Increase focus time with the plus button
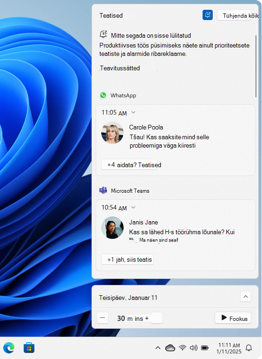The image size is (262, 359). [157, 318]
